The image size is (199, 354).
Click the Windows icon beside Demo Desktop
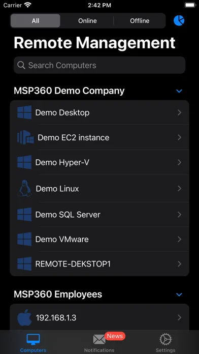(x=24, y=112)
